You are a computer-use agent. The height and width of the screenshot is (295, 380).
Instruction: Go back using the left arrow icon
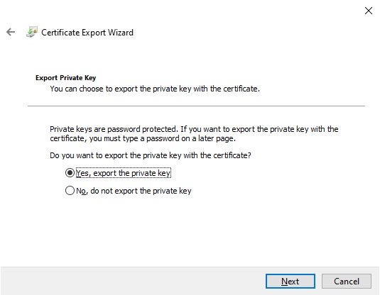coord(11,32)
